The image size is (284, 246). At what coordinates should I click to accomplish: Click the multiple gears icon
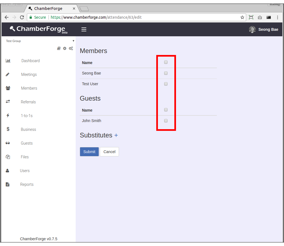point(71,48)
